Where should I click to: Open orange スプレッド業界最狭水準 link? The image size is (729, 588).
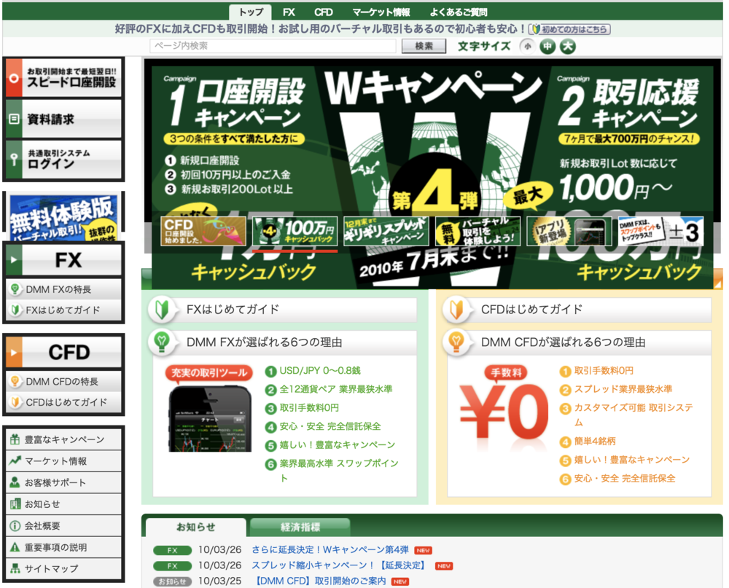click(x=623, y=389)
